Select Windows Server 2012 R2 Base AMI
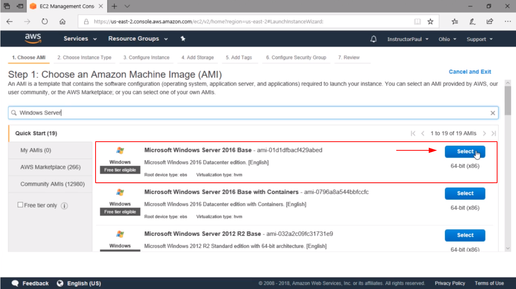Image resolution: width=516 pixels, height=289 pixels. [x=465, y=235]
